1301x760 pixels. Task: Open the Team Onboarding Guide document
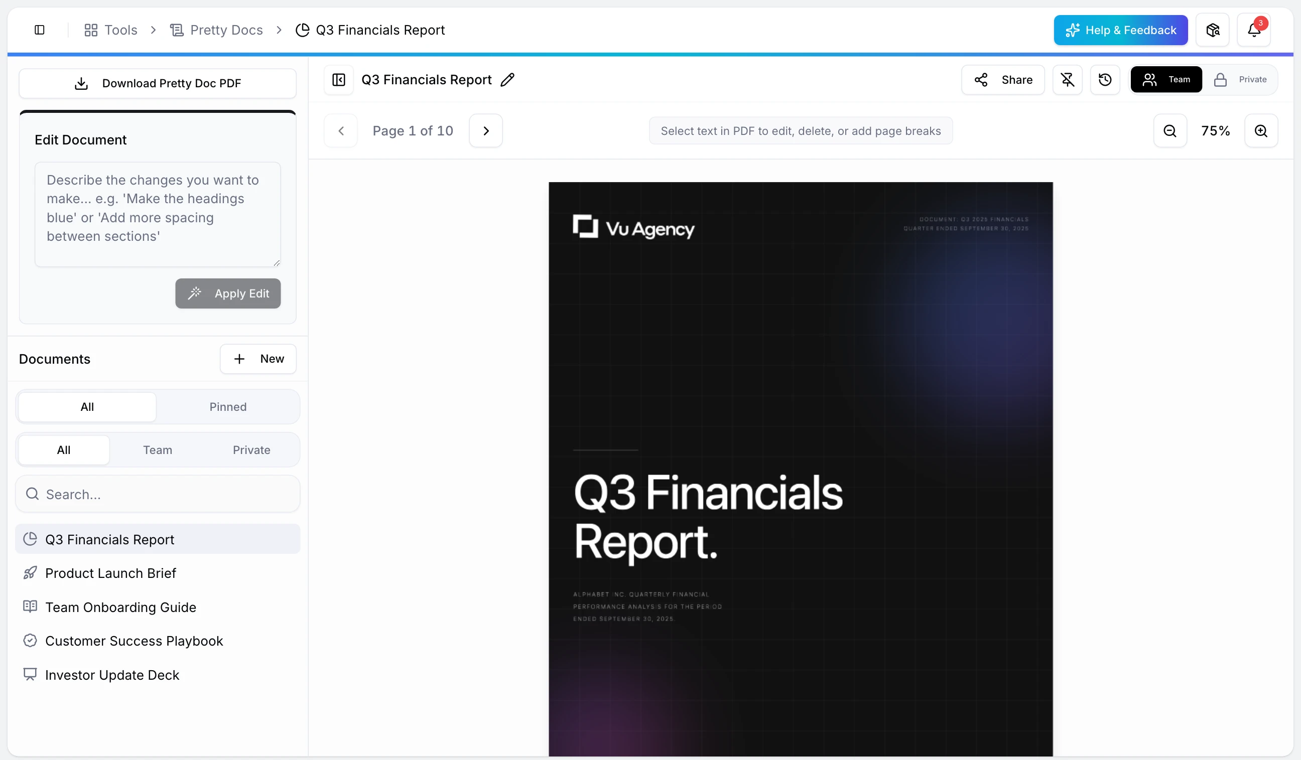point(158,607)
